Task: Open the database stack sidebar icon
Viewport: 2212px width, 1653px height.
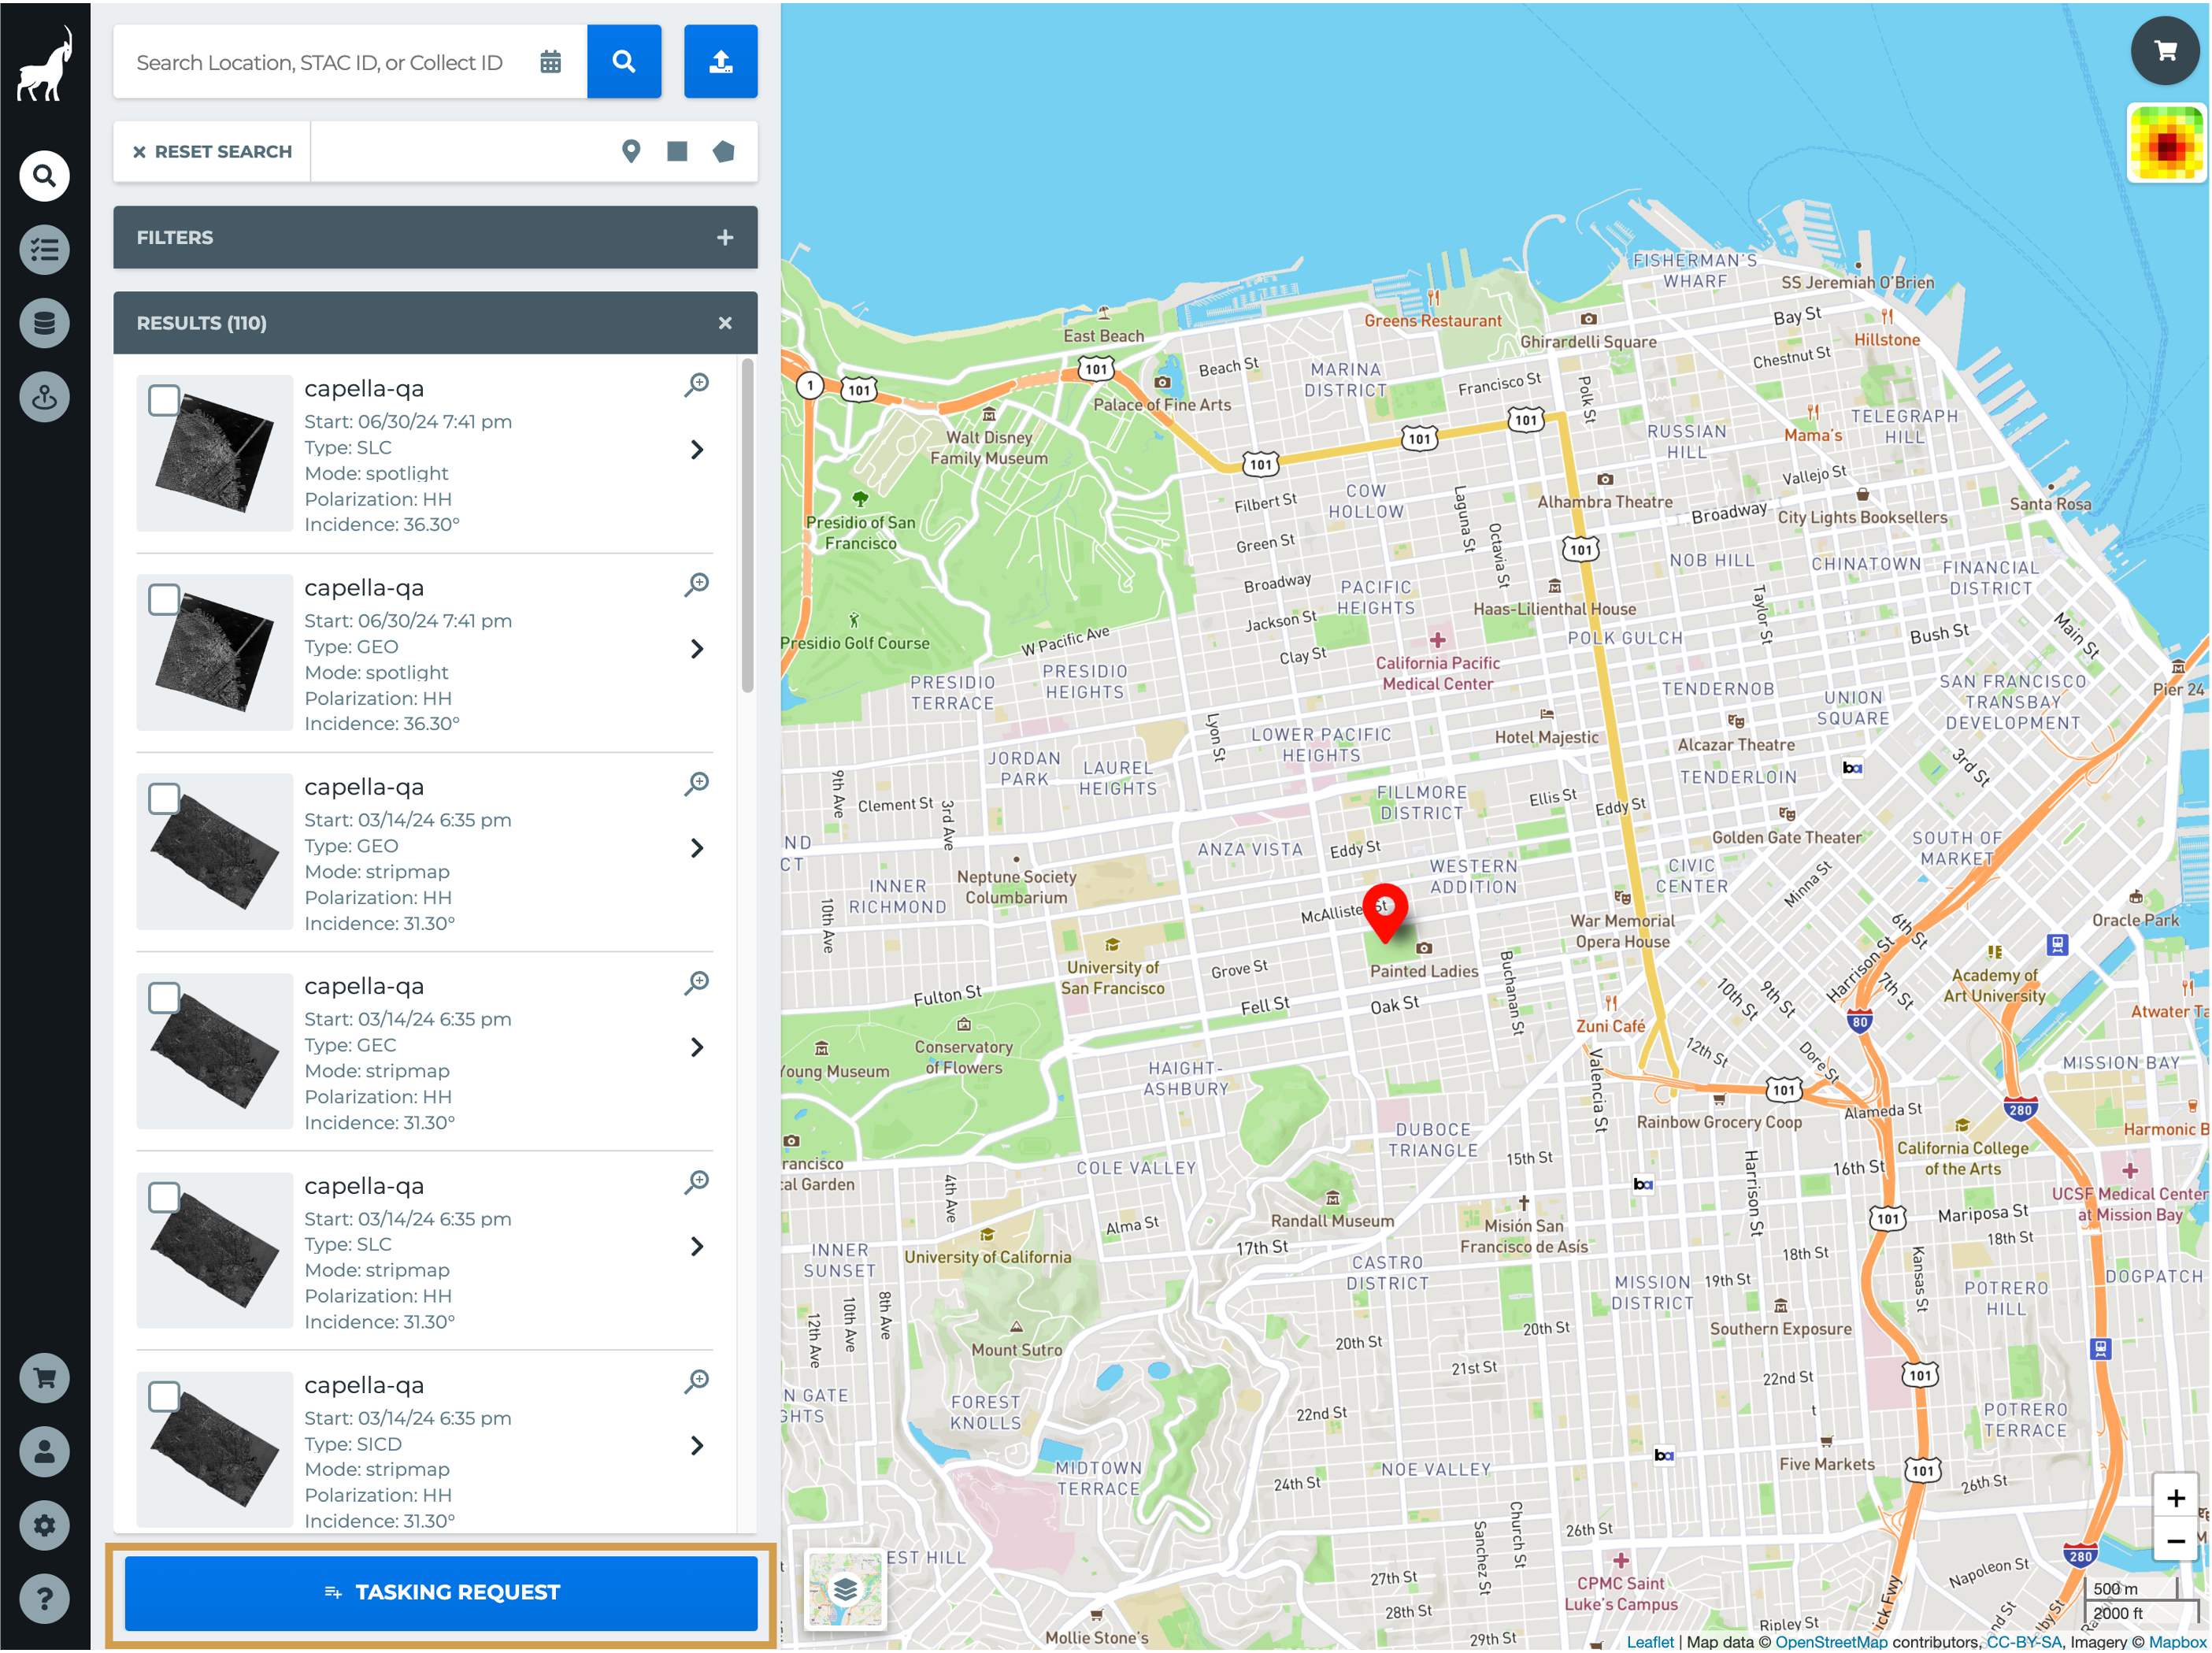Action: 45,323
